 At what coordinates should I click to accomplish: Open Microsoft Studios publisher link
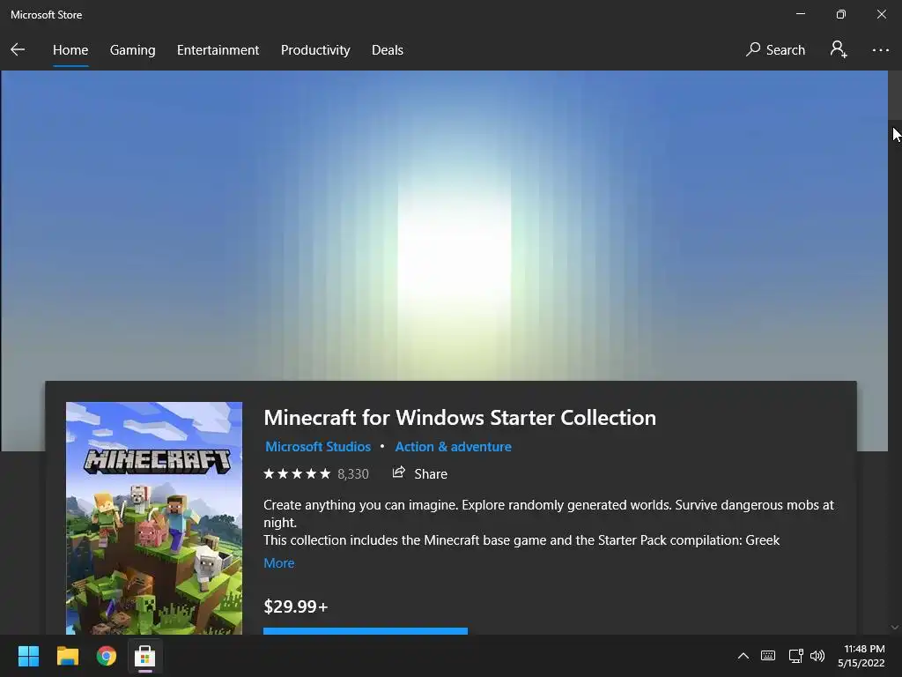317,447
